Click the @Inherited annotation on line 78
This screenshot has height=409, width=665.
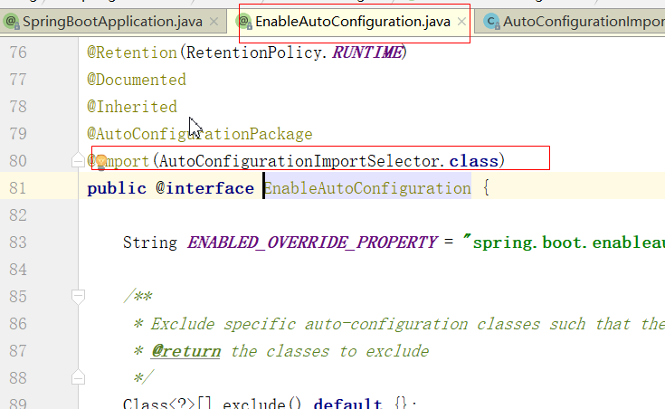(x=132, y=107)
